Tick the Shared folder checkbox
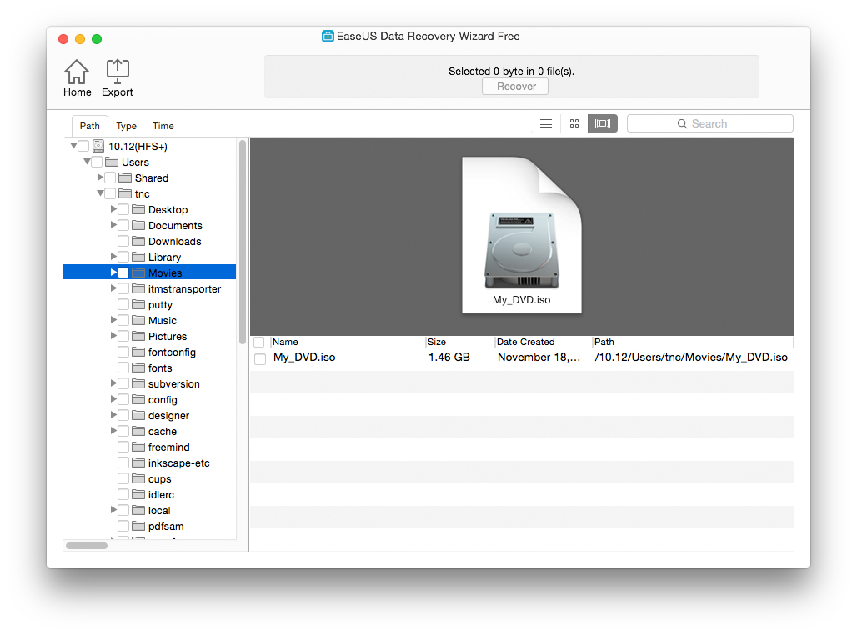 pos(110,177)
